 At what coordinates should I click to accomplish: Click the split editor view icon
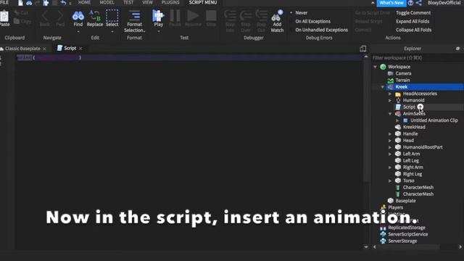362,49
